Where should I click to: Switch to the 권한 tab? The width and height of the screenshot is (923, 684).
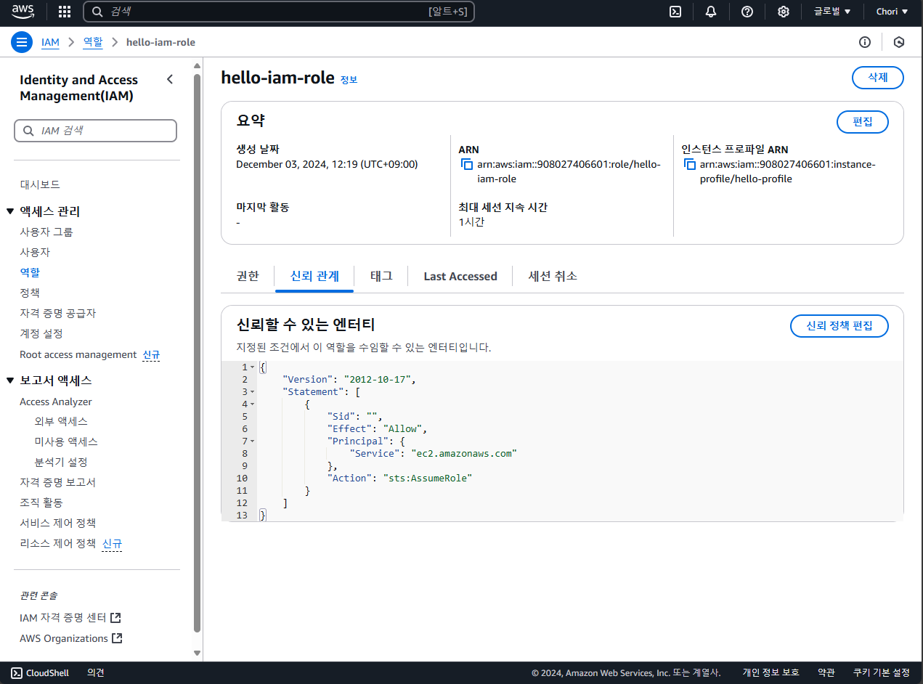pyautogui.click(x=248, y=276)
